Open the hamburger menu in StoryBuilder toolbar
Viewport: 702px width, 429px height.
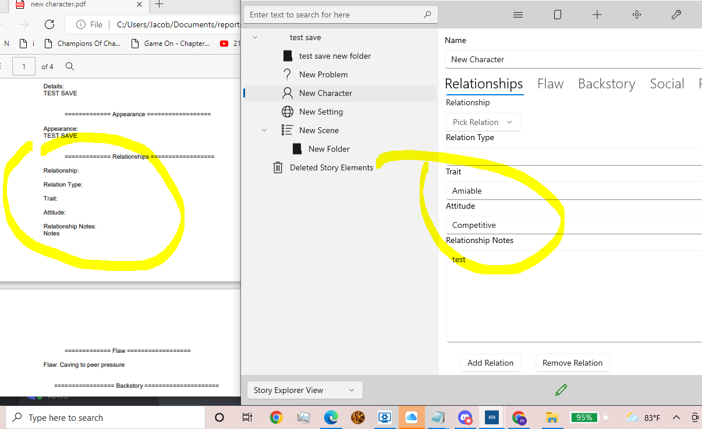click(x=517, y=15)
